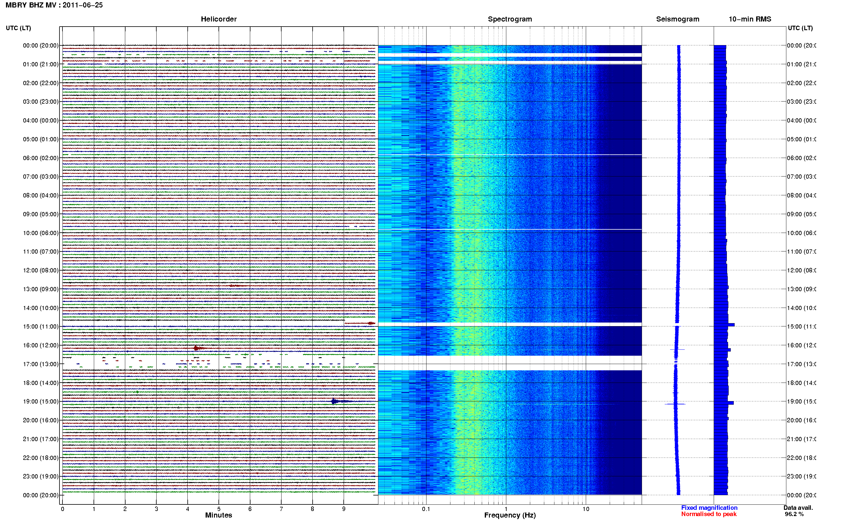Click the 10-min RMS column heading
This screenshot has height=531, width=850.
pos(750,19)
